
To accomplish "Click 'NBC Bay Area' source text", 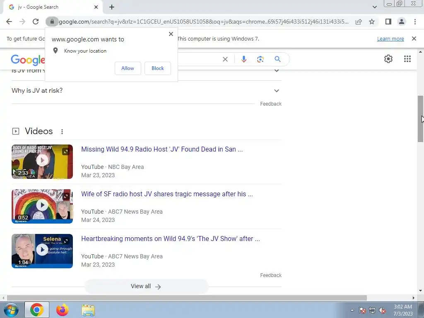I will click(x=126, y=167).
